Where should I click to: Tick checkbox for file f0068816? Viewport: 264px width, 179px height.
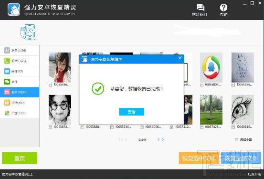[x=233, y=127]
